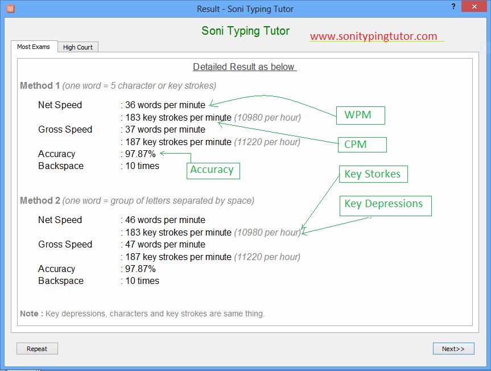
Task: Click the 'Accuracy' label under Method 2
Action: [57, 269]
